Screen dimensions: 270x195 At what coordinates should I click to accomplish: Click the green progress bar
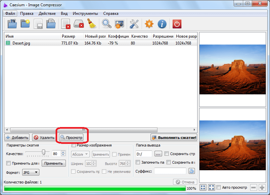pos(95,189)
